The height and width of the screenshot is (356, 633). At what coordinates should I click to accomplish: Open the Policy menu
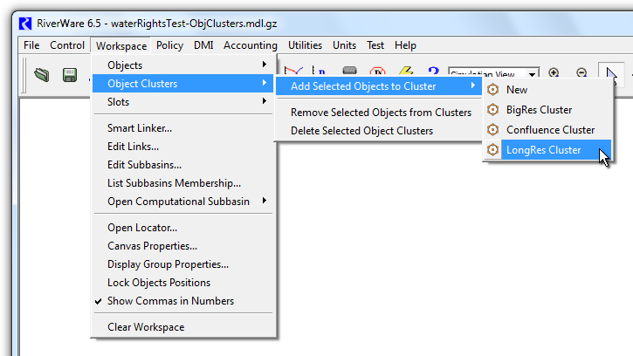point(169,45)
